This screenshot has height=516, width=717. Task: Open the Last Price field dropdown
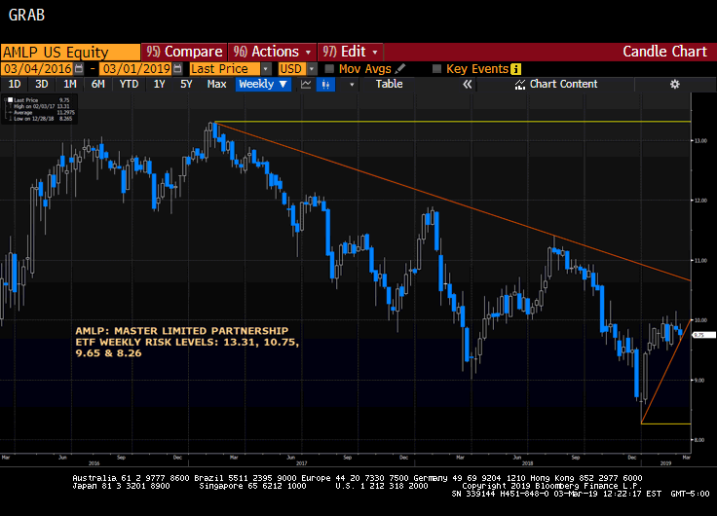pos(266,69)
